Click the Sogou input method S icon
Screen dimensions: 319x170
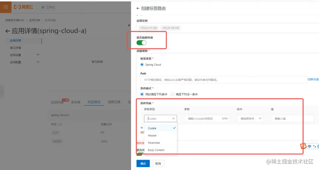(x=303, y=146)
